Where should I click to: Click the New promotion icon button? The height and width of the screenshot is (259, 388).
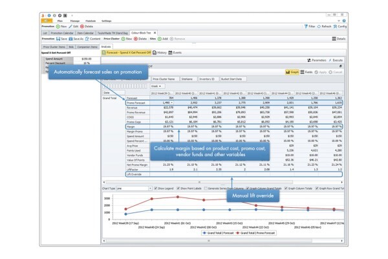[x=58, y=27]
